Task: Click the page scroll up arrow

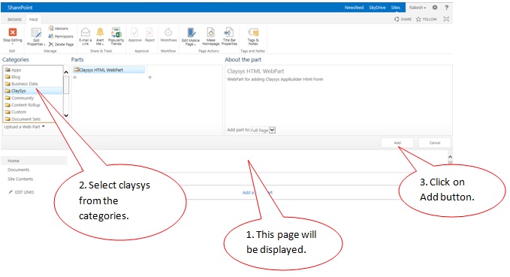Action: point(450,157)
